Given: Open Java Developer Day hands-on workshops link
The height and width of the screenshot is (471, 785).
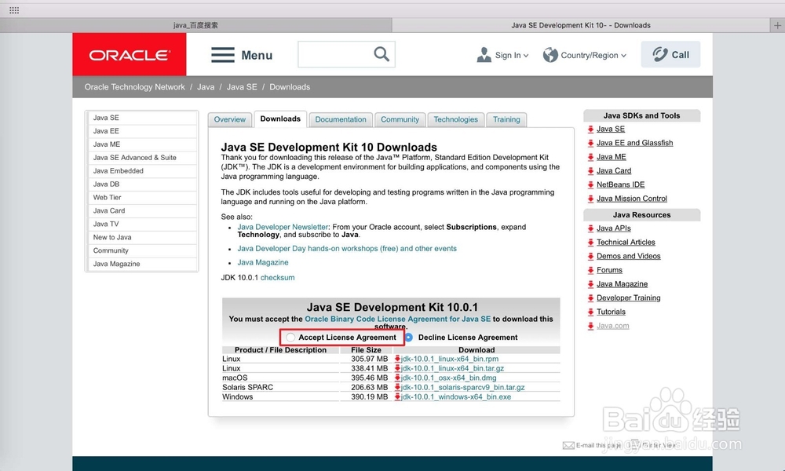Looking at the screenshot, I should [347, 249].
